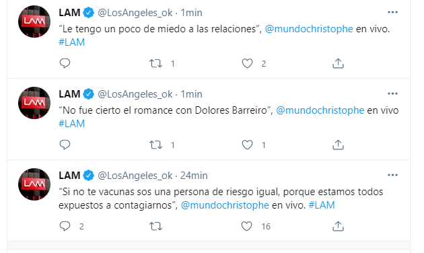Reply to the 'vacunas' tweet with 2 replies
Screen dimensions: 424x253
coord(65,226)
